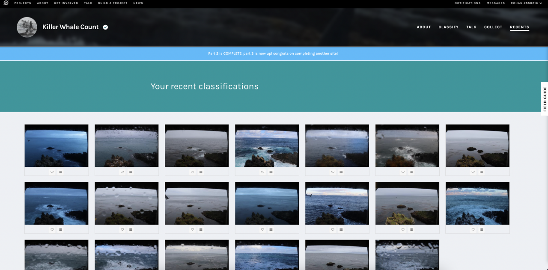Add fifth top-row image to a collection
Viewport: 548px width, 270px height.
[x=341, y=172]
